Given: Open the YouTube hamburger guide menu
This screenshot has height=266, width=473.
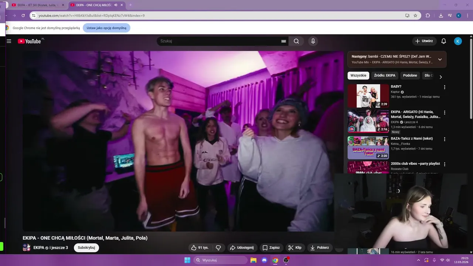Looking at the screenshot, I should click(x=9, y=41).
